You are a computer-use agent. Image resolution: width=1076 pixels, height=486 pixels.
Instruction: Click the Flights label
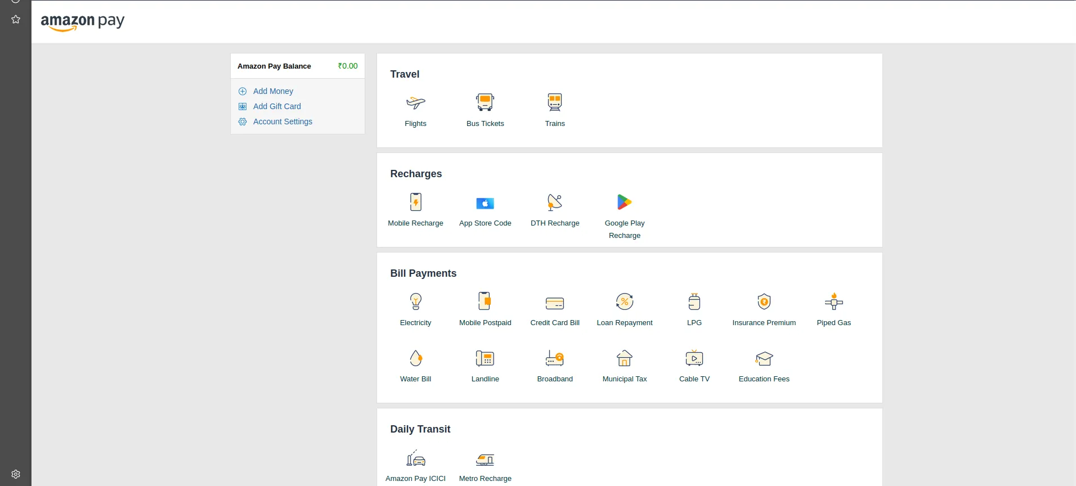pyautogui.click(x=415, y=124)
